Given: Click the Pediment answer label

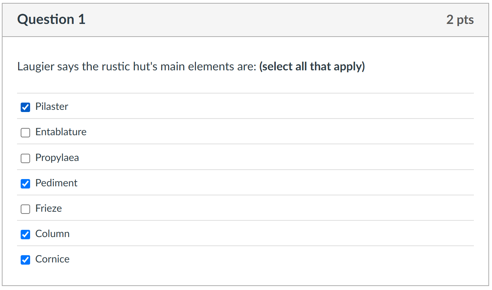Looking at the screenshot, I should 56,183.
